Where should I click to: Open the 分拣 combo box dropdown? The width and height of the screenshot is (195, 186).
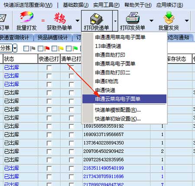pyautogui.click(x=15, y=48)
